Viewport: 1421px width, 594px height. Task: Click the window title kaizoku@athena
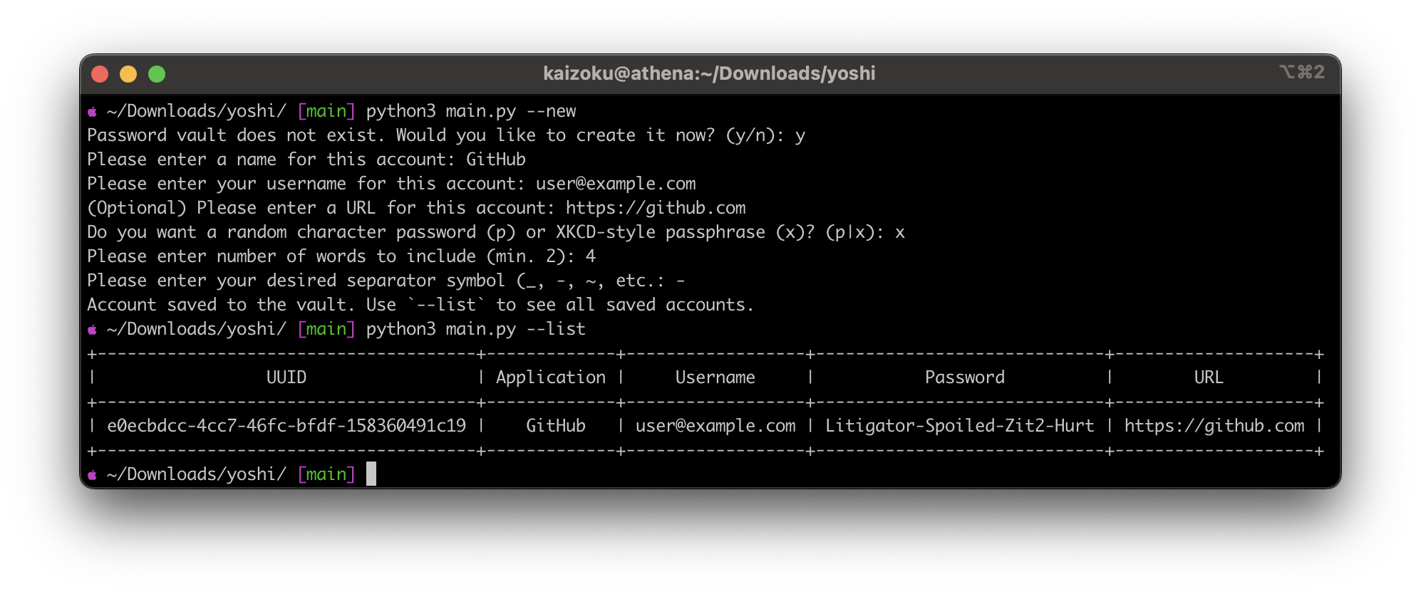(x=709, y=73)
